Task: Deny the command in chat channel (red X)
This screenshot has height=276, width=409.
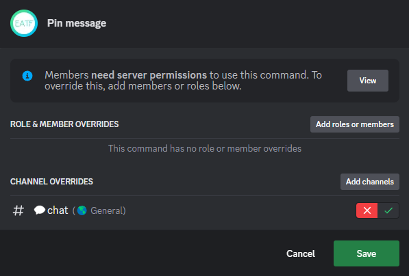Action: click(x=367, y=210)
